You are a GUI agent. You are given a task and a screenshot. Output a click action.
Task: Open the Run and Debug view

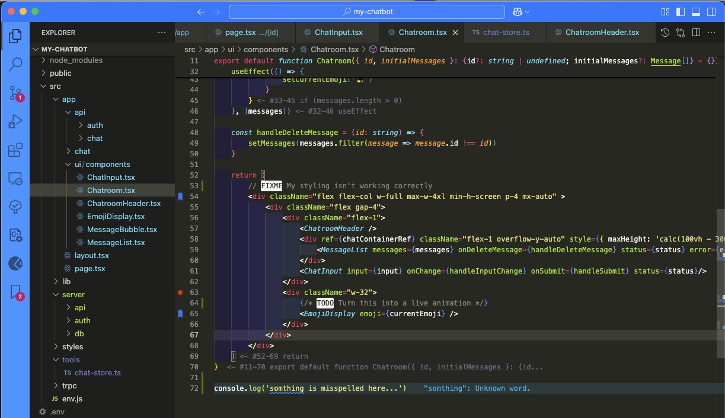click(x=15, y=121)
